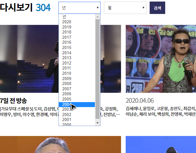Select year 2019 from the list
196x153 pixels.
coord(77,27)
